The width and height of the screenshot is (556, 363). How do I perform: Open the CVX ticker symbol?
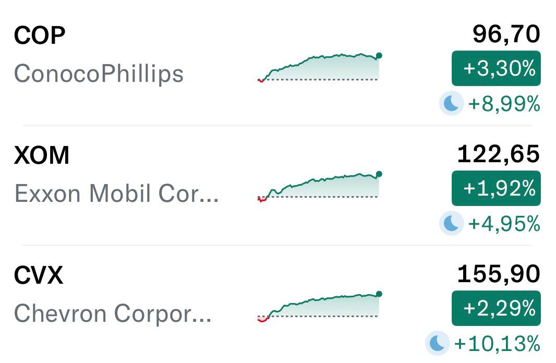coord(39,275)
